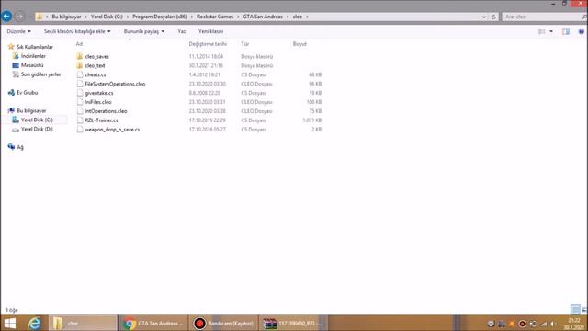Open the Windows Start button
Image resolution: width=588 pixels, height=331 pixels.
10,323
